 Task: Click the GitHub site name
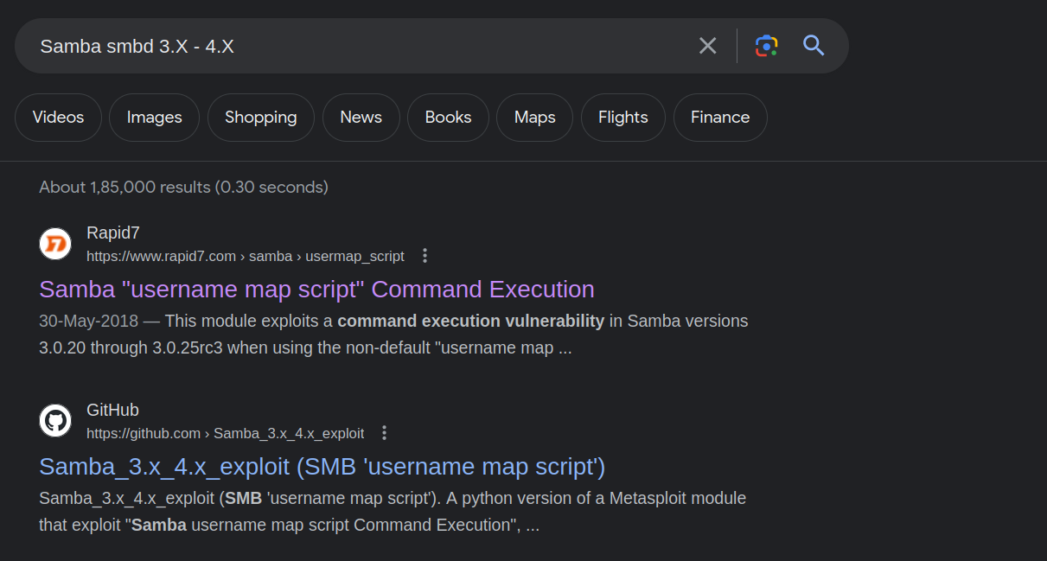click(x=113, y=410)
